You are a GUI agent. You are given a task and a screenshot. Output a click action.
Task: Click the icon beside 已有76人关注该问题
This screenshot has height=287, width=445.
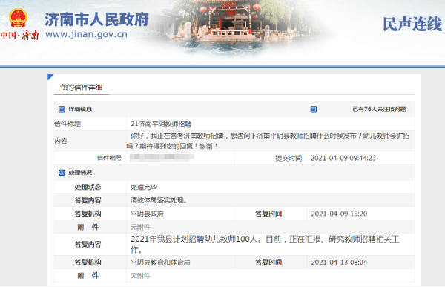coord(313,109)
